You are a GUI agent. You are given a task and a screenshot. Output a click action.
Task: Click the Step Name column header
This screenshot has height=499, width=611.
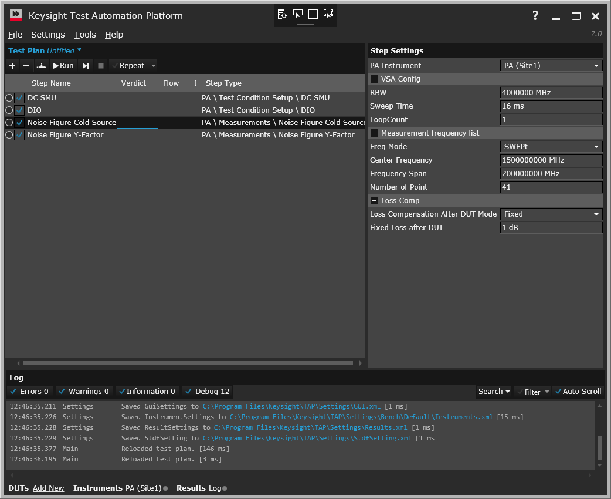point(51,83)
